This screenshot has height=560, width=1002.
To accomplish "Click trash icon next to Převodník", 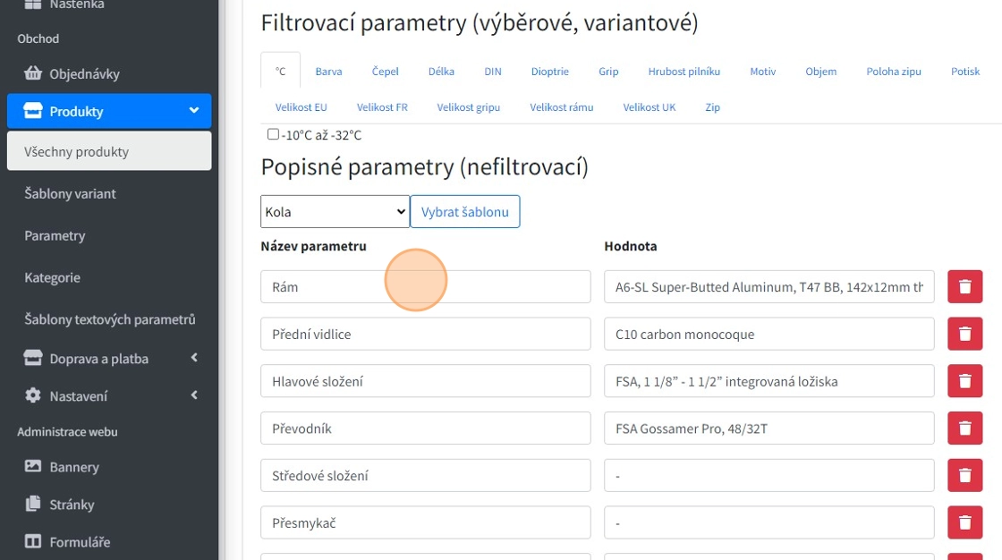I will [964, 428].
